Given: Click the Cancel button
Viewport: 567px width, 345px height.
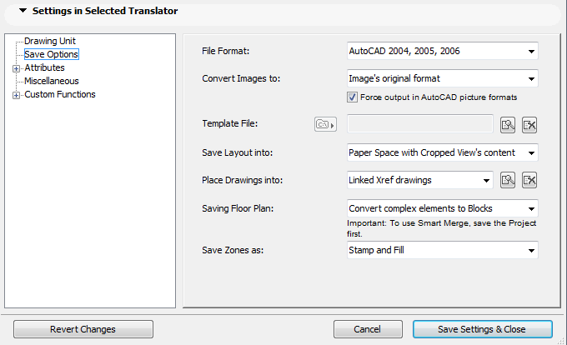Looking at the screenshot, I should point(368,329).
